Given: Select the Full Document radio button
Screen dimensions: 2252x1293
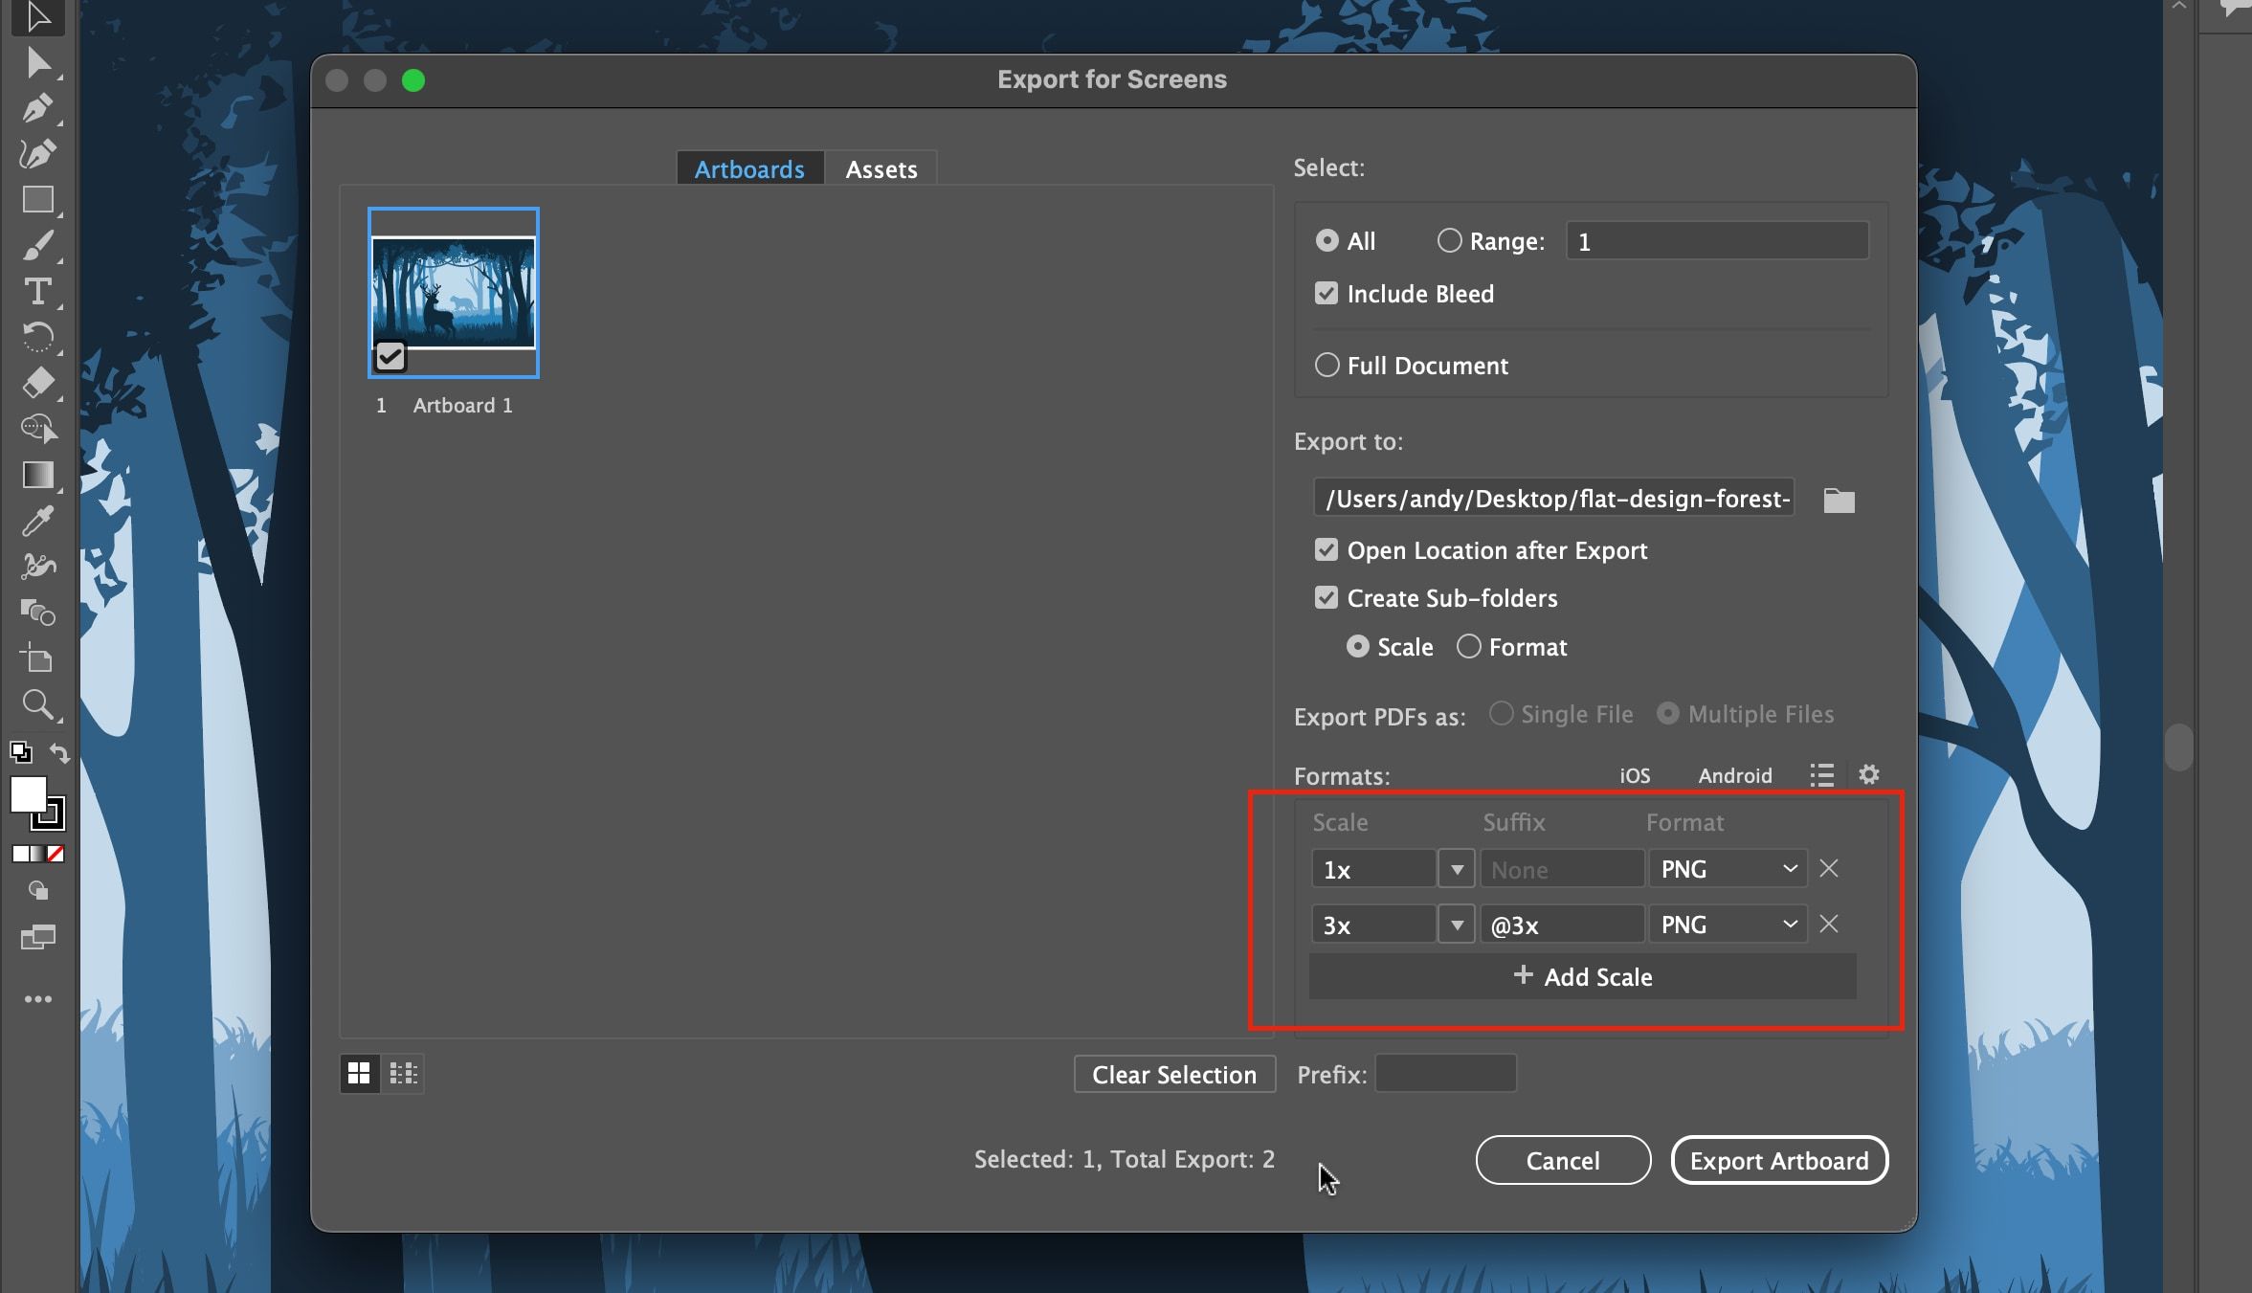Looking at the screenshot, I should coord(1327,366).
